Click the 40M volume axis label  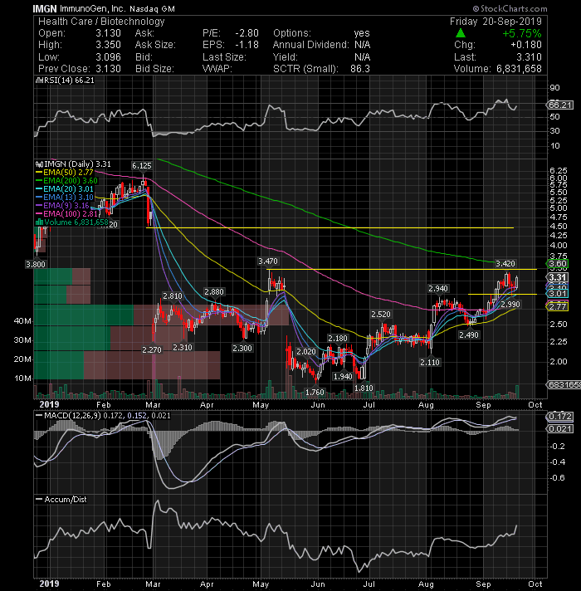22,320
